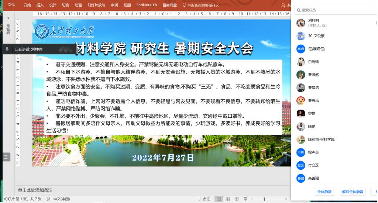Screen dimensions: 378x203
Task: Open the 文件 menu
Action: point(11,6)
